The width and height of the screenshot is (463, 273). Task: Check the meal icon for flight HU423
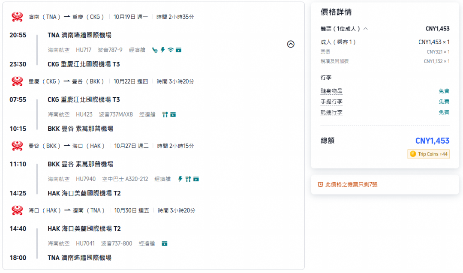click(x=165, y=114)
